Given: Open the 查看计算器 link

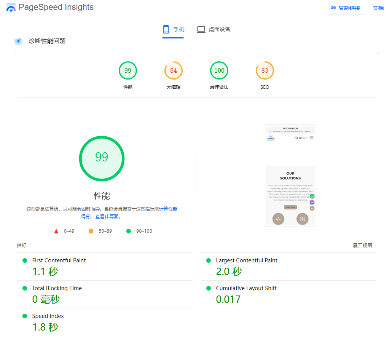Looking at the screenshot, I should [108, 217].
